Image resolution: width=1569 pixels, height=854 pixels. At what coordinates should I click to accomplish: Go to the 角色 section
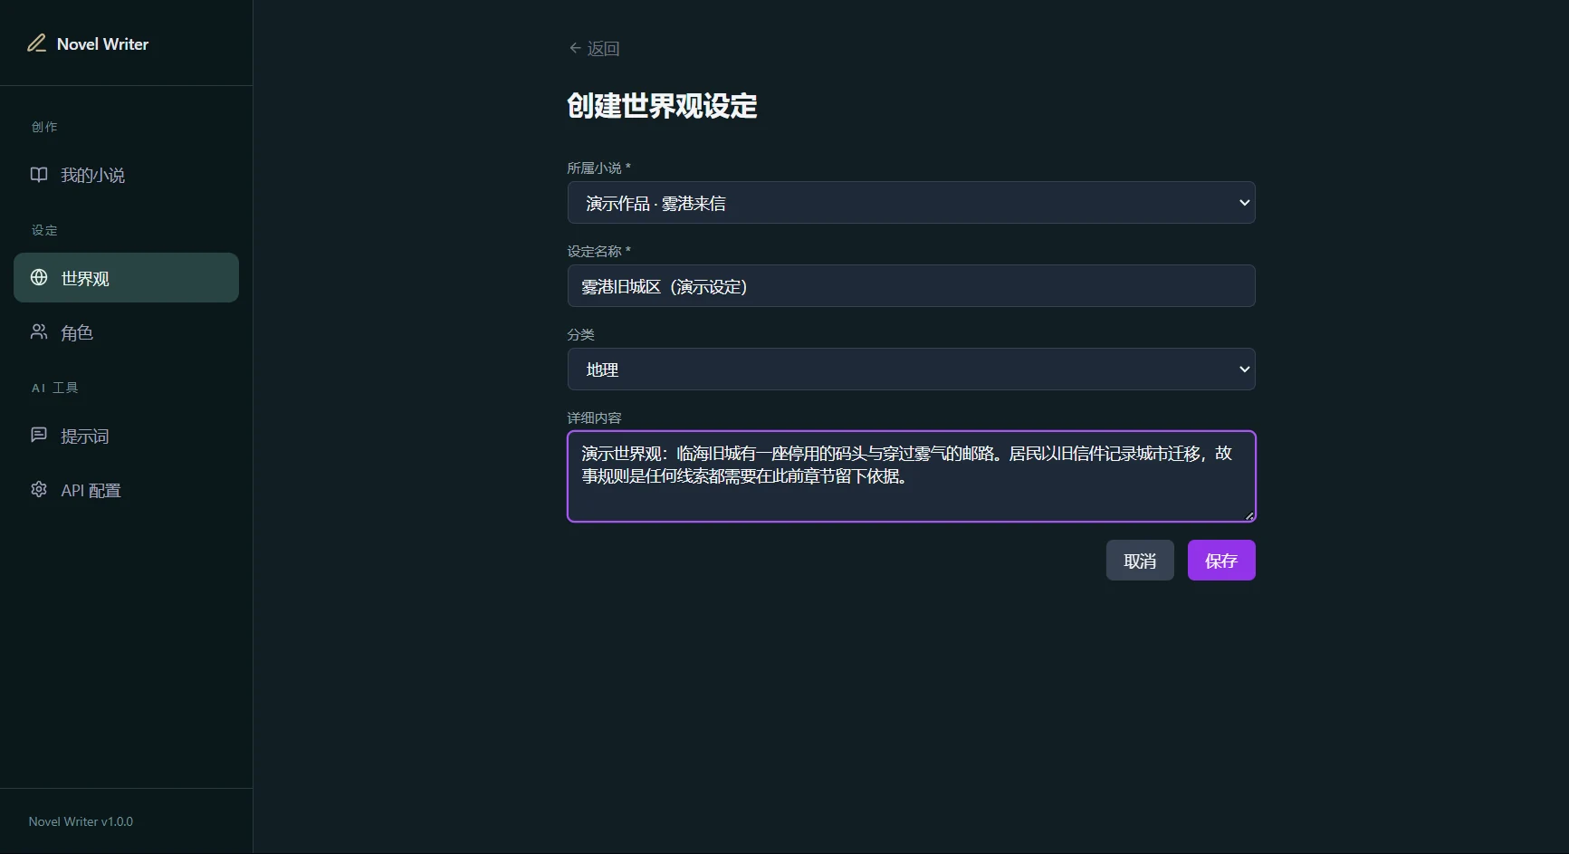pyautogui.click(x=127, y=332)
